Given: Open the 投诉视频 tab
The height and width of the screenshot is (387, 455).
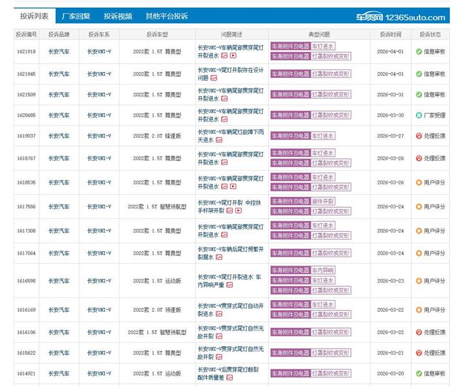Looking at the screenshot, I should click(x=118, y=16).
